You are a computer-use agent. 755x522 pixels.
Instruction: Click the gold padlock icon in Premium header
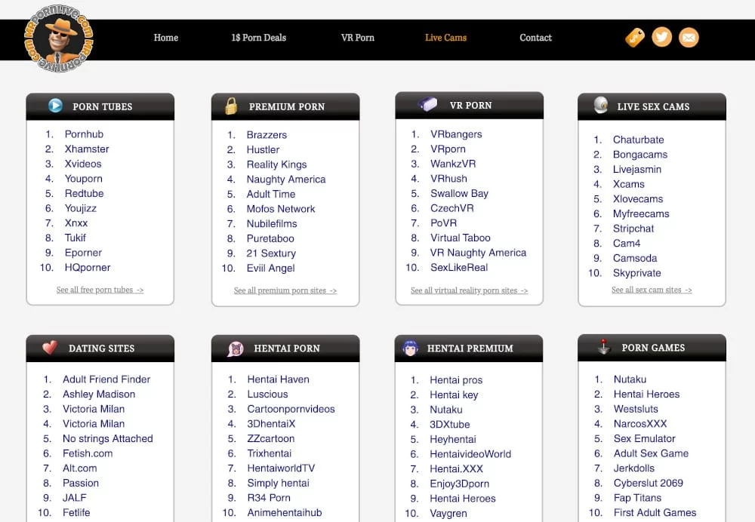coord(231,106)
